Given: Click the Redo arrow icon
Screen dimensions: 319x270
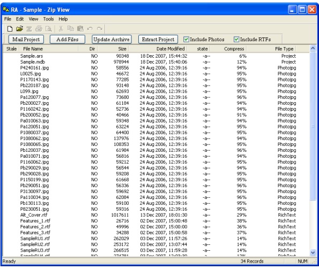Looking at the screenshot, I should click(x=100, y=29).
